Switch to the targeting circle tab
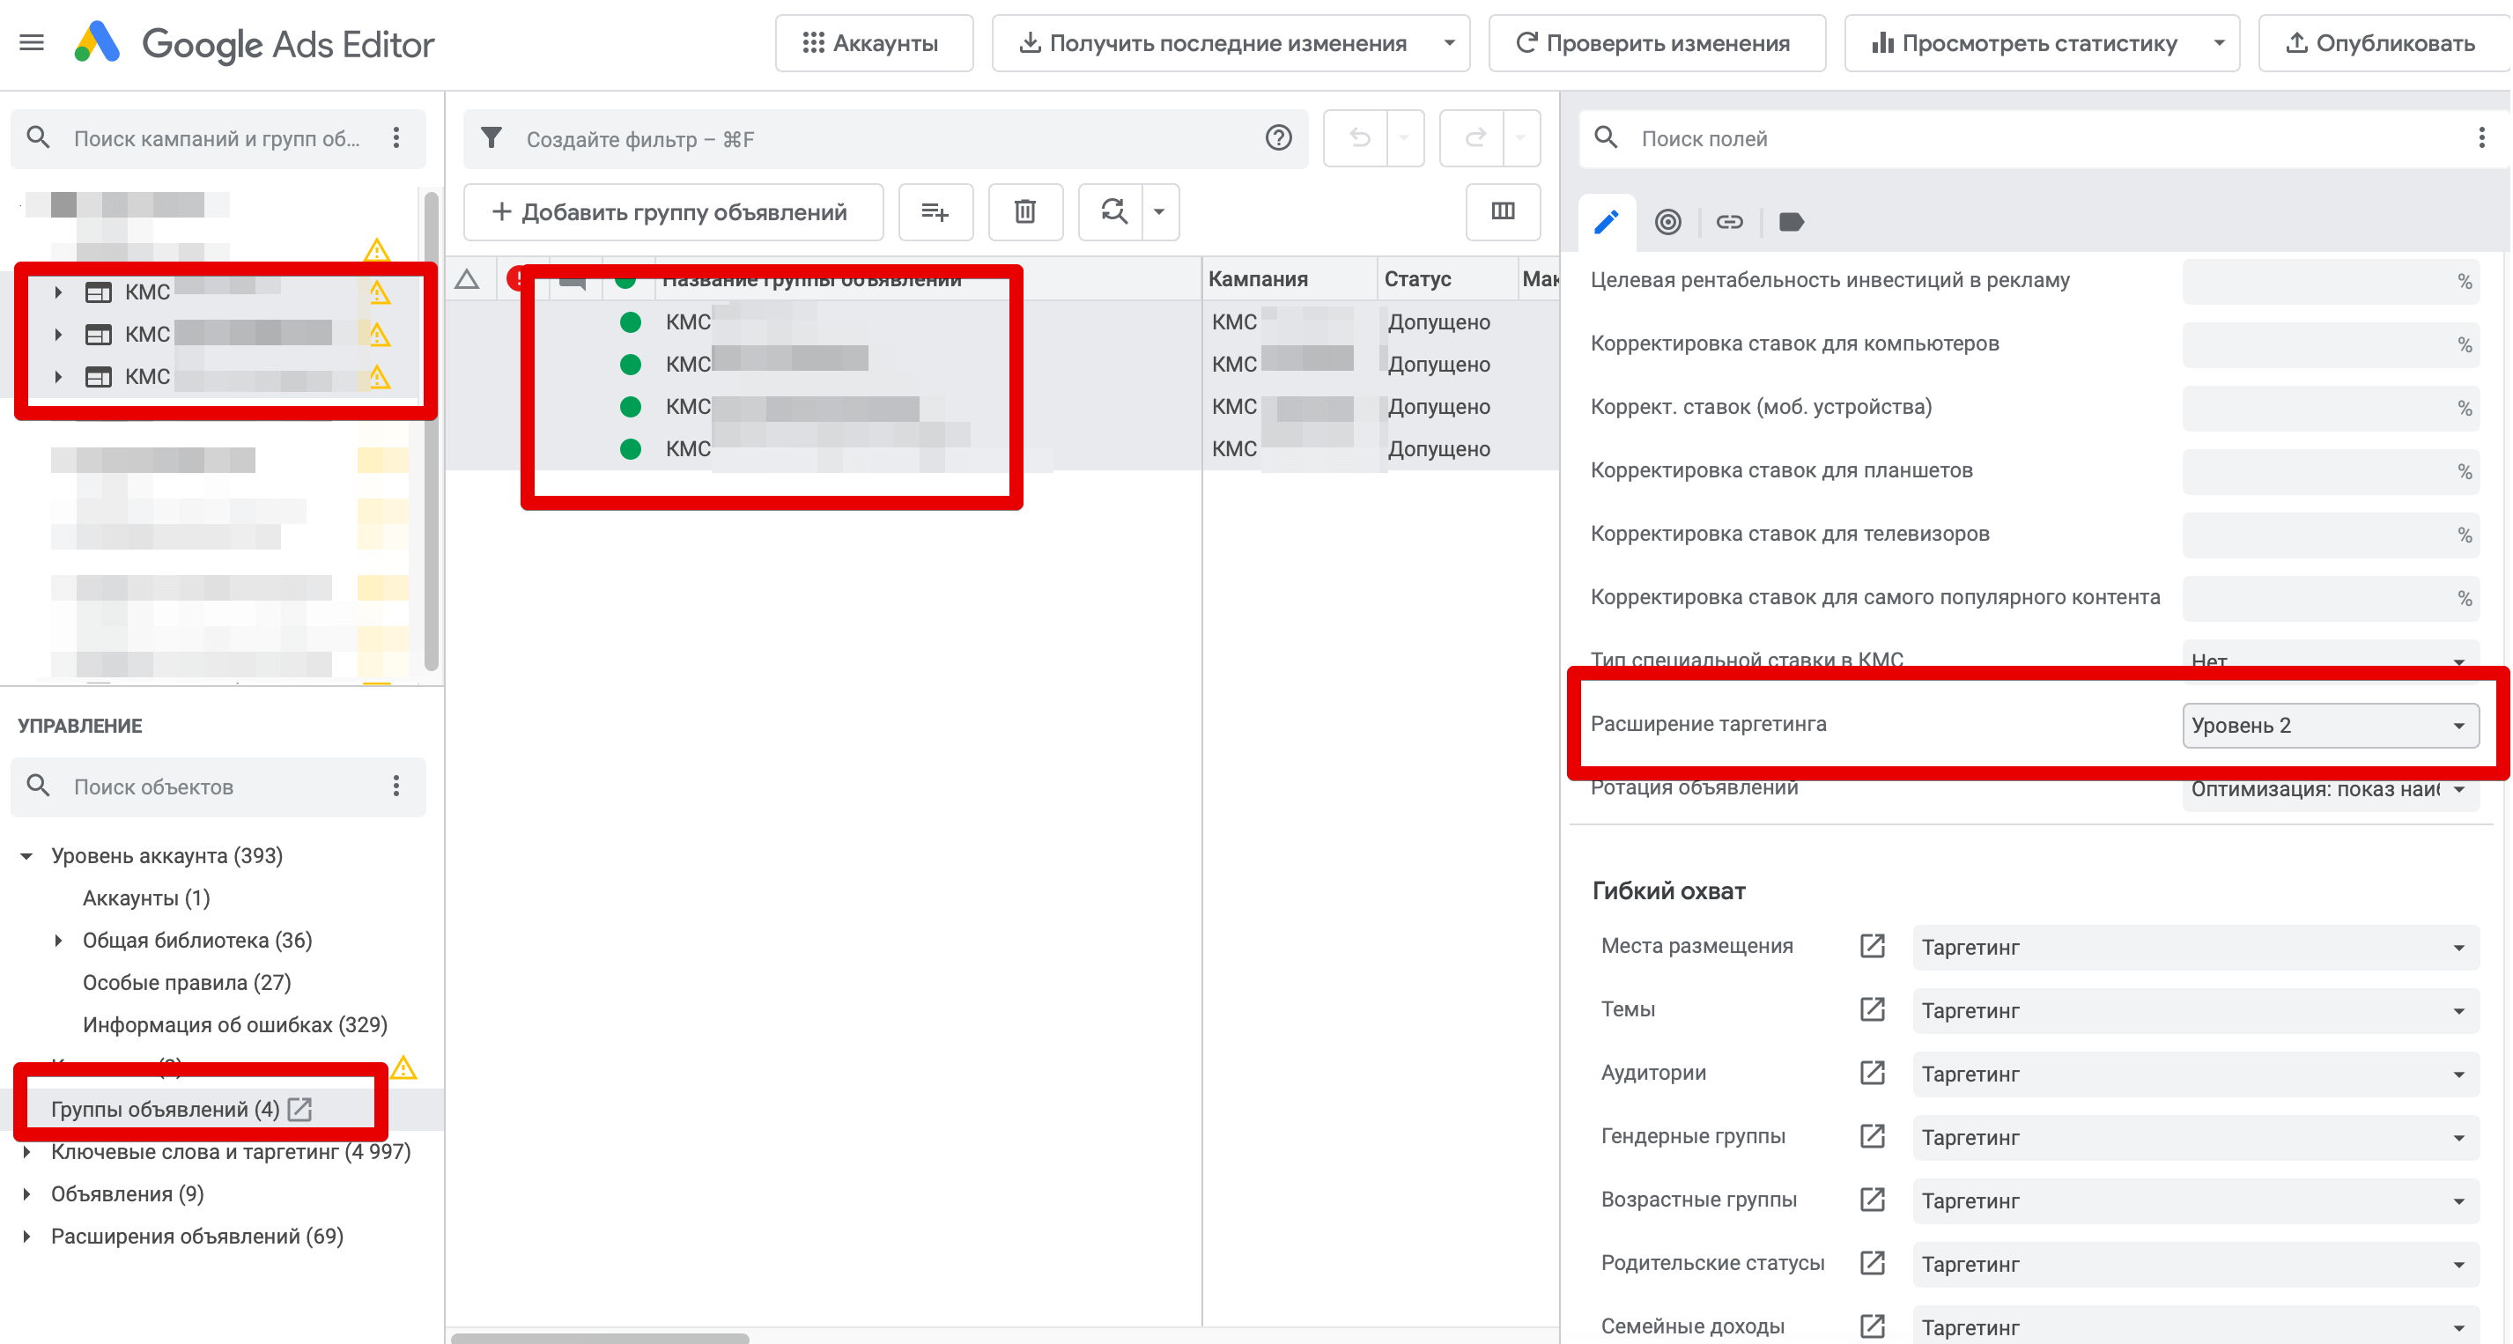The image size is (2513, 1344). click(x=1667, y=222)
